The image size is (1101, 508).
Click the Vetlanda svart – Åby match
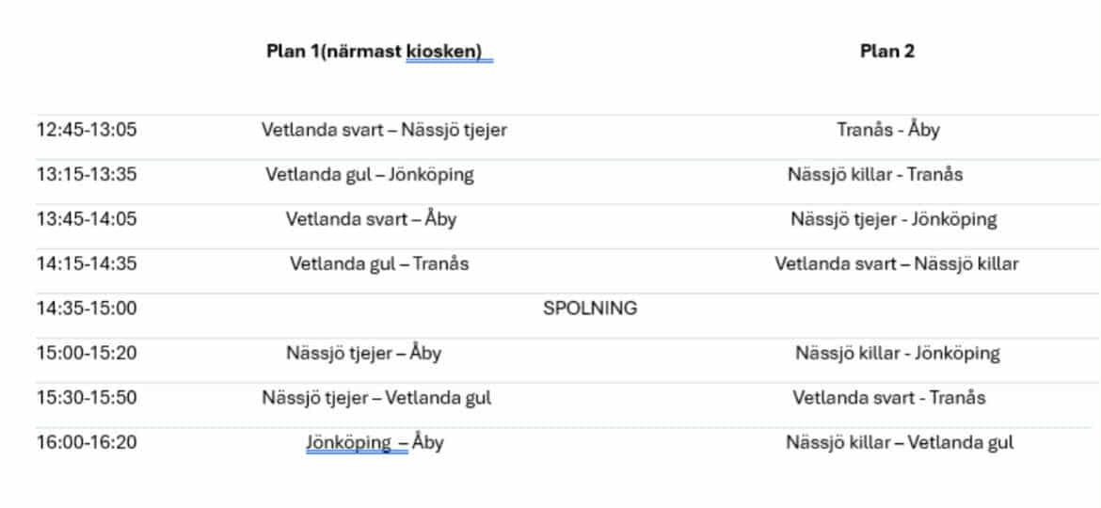pyautogui.click(x=371, y=219)
